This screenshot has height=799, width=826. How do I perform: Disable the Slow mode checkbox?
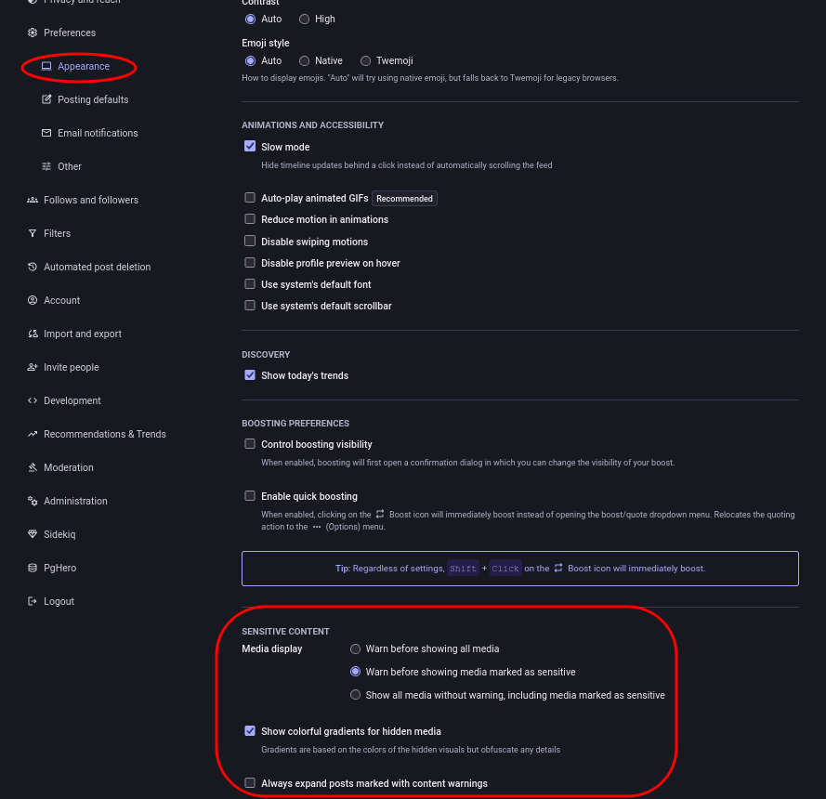point(250,147)
